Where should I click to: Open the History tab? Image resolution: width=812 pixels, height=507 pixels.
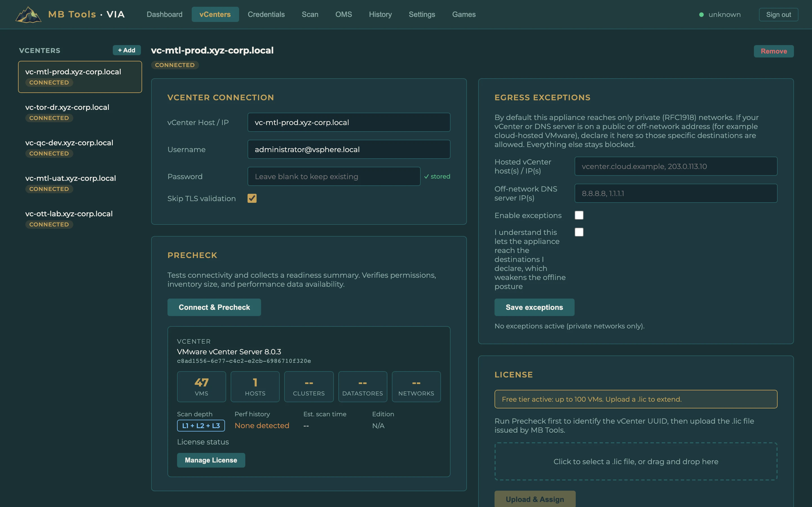(380, 14)
